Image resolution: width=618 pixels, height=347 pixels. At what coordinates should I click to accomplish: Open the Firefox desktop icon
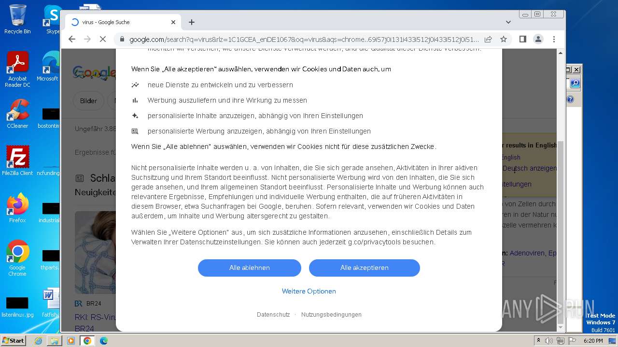tap(17, 208)
